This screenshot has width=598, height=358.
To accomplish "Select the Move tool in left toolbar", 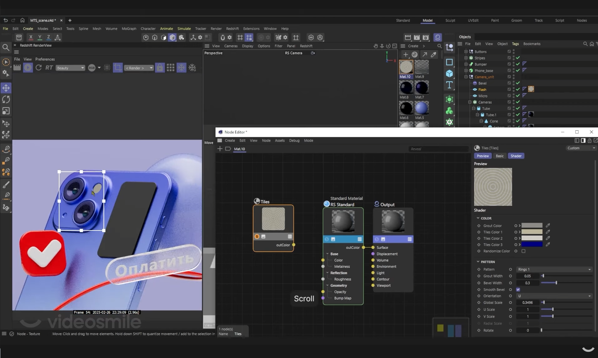I will [6, 88].
